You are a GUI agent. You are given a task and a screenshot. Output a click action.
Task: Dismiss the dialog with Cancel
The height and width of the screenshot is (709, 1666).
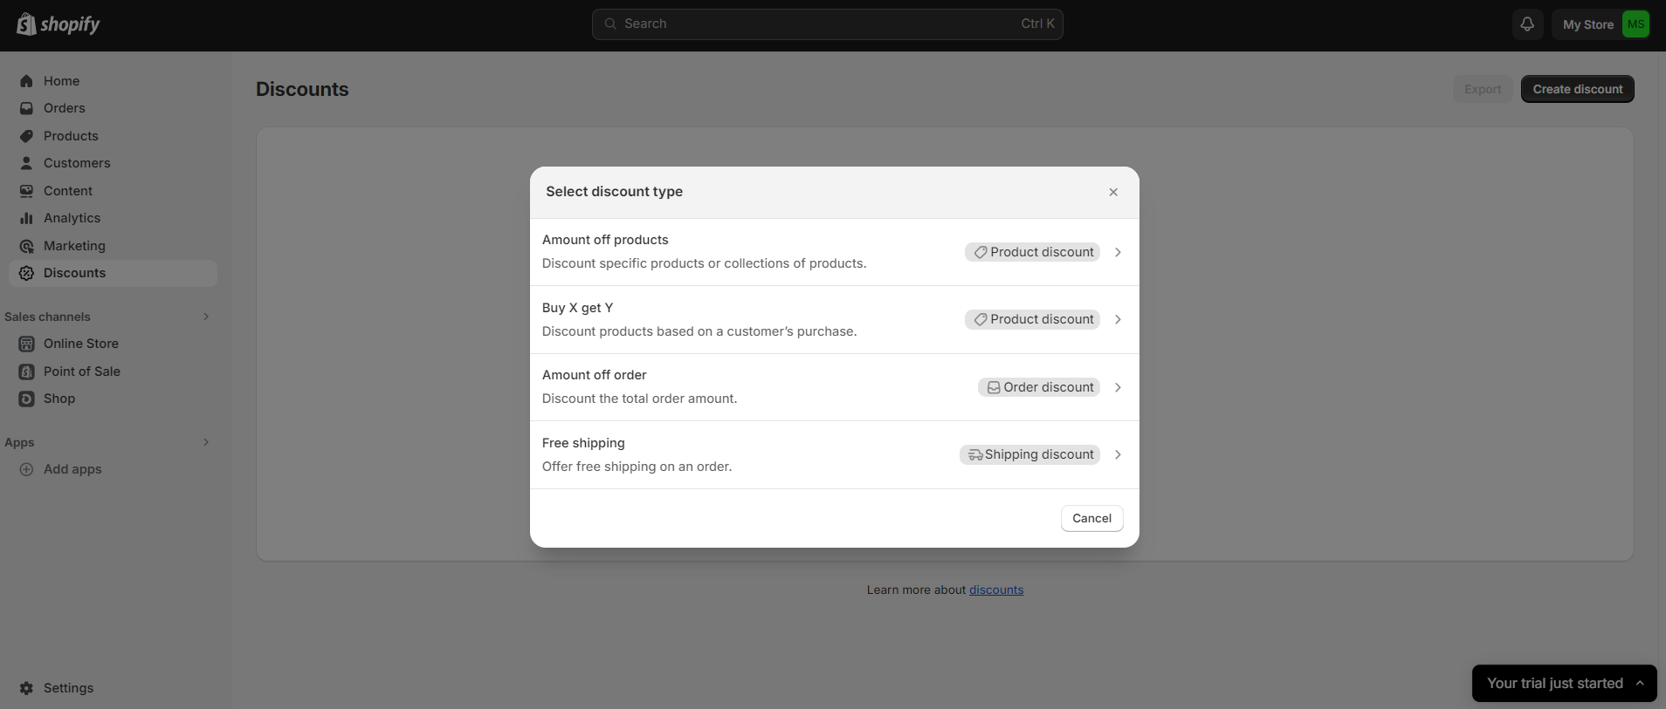coord(1091,518)
